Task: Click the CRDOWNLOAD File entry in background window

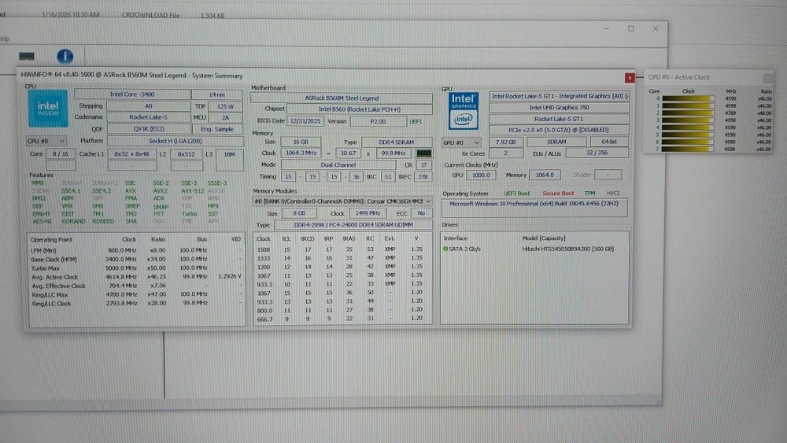Action: (150, 15)
